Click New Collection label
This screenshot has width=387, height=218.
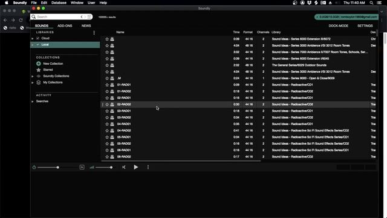pyautogui.click(x=53, y=64)
